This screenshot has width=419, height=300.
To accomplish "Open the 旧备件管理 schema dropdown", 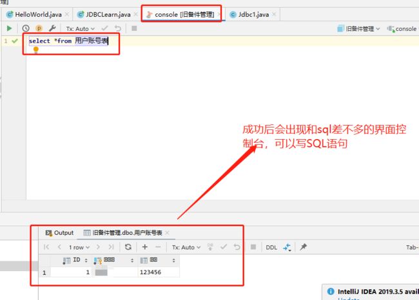I will point(358,28).
